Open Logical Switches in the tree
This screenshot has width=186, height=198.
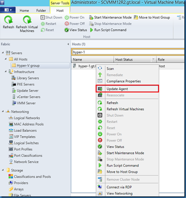tap(24, 143)
